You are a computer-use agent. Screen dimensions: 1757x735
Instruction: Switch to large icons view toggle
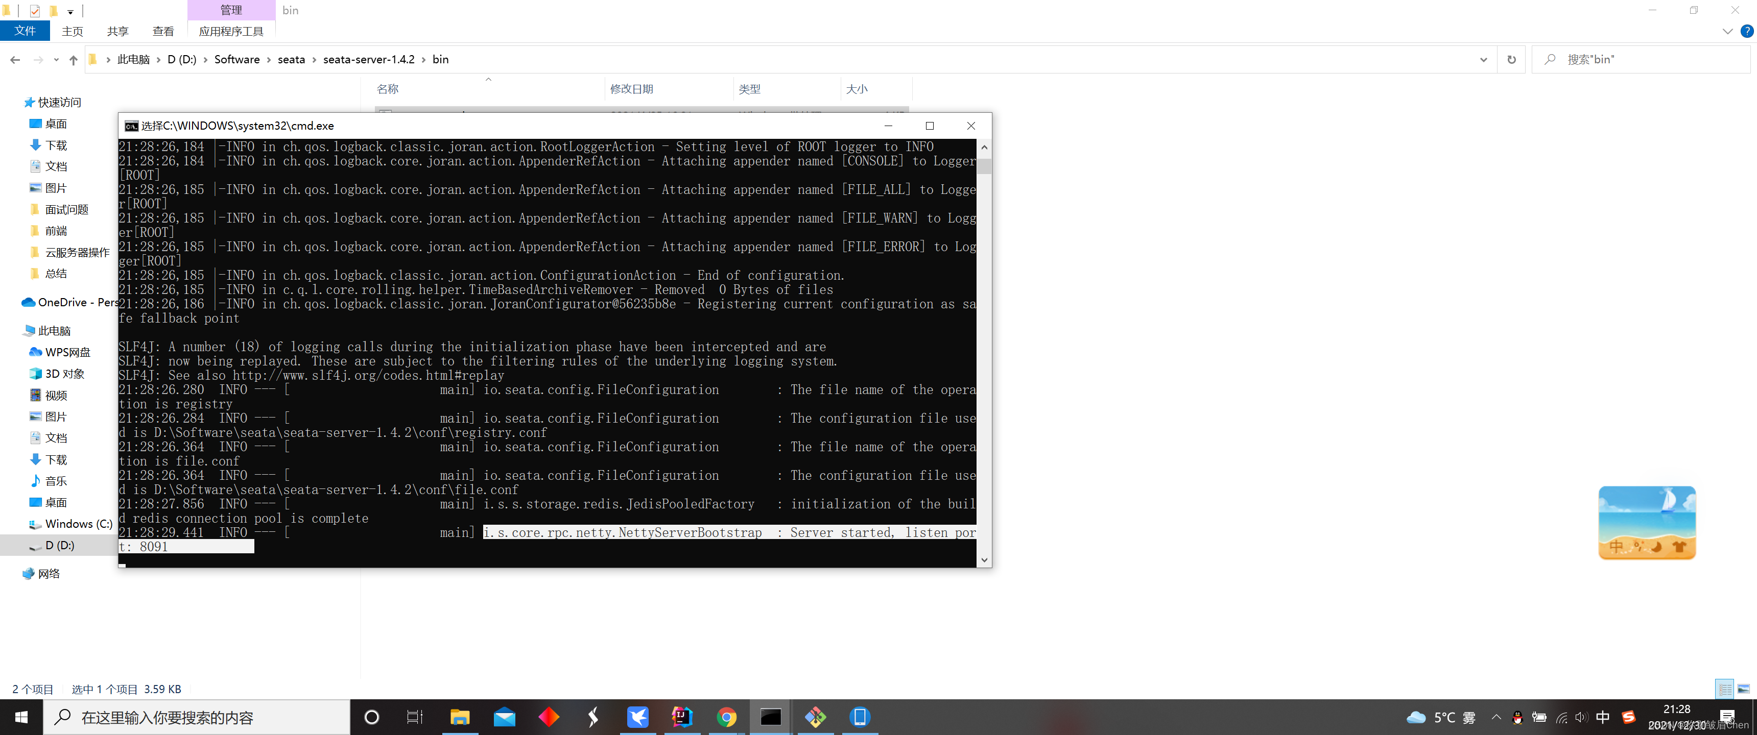pos(1743,689)
